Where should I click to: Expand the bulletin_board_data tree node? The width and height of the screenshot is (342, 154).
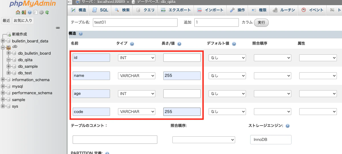pos(3,41)
